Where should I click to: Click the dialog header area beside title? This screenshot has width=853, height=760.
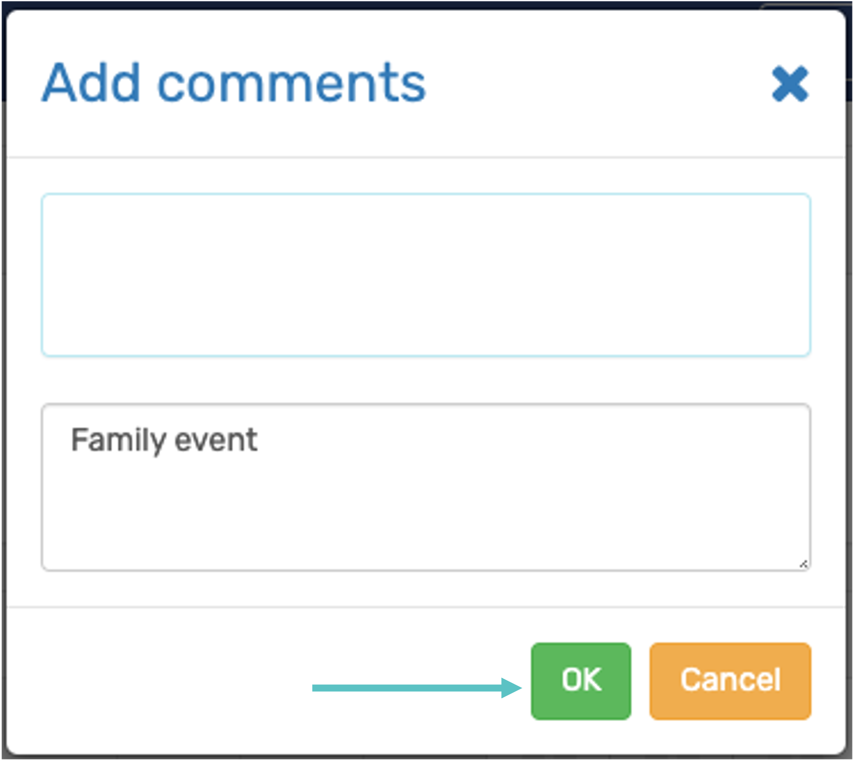(x=597, y=83)
